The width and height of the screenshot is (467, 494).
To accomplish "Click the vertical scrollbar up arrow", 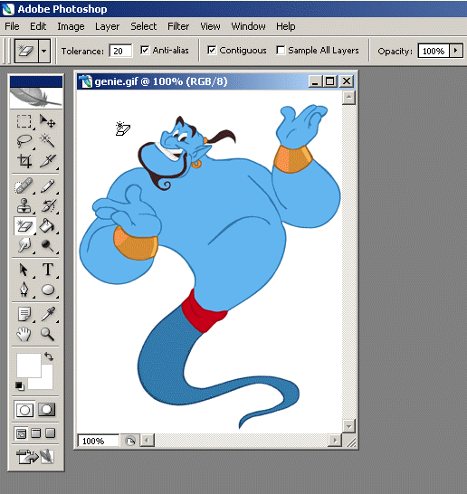I will click(348, 98).
